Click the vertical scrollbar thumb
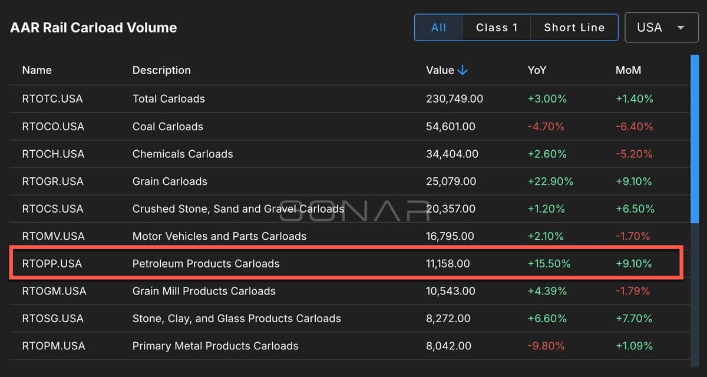707x377 pixels. click(694, 138)
